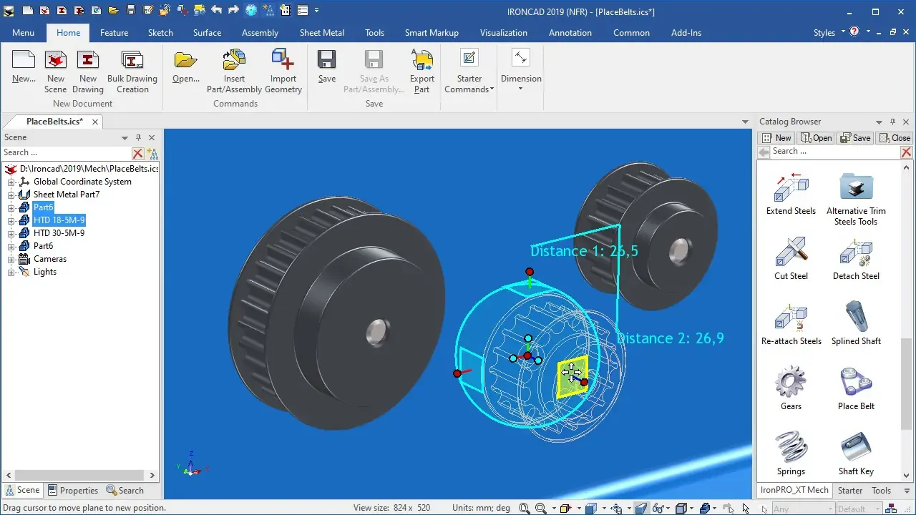Click the Save ribbon icon
The height and width of the screenshot is (515, 916).
pyautogui.click(x=327, y=67)
